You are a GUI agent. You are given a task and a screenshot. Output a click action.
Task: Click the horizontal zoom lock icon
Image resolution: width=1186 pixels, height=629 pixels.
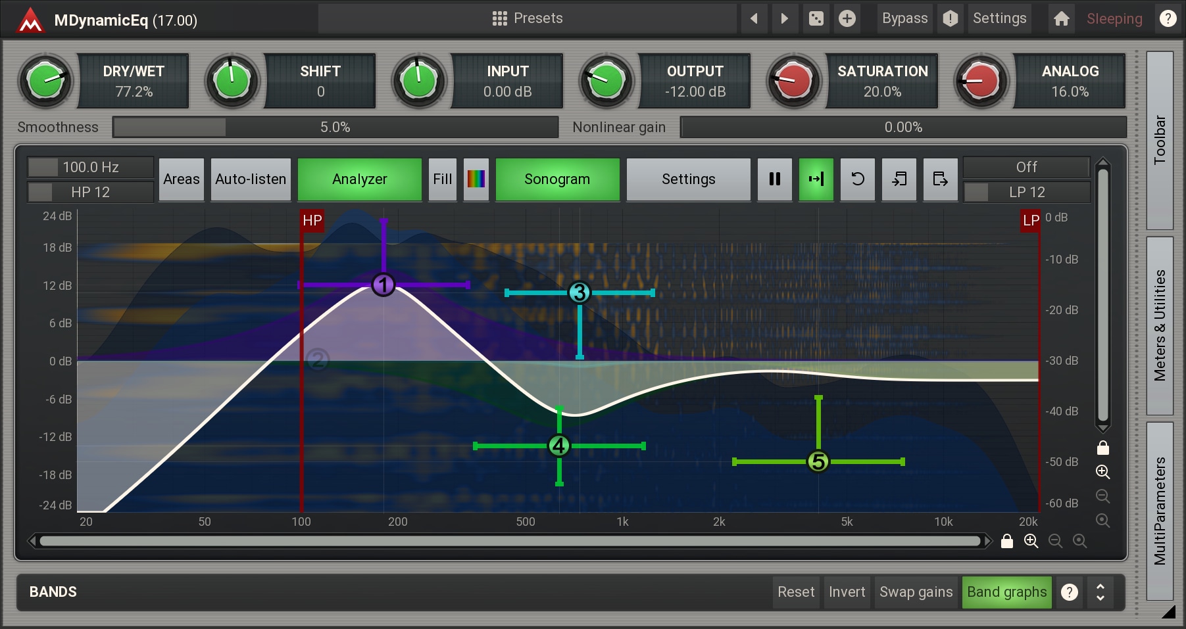pyautogui.click(x=1006, y=541)
